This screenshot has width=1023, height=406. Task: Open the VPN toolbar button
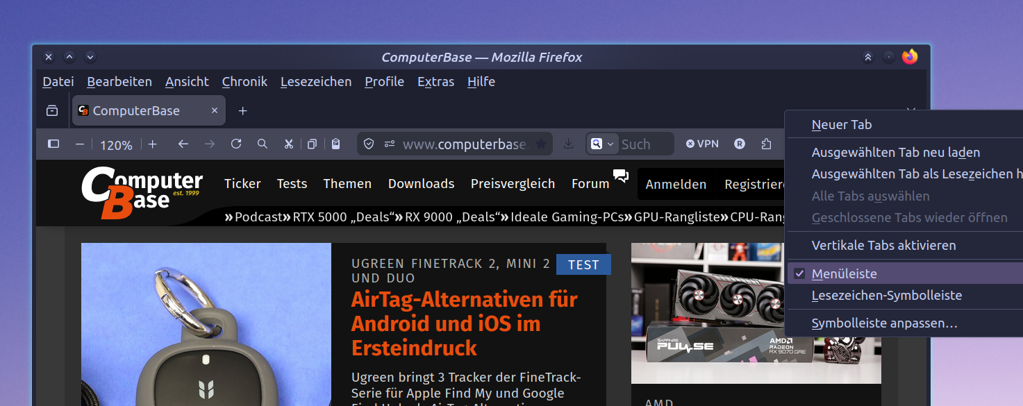point(702,144)
